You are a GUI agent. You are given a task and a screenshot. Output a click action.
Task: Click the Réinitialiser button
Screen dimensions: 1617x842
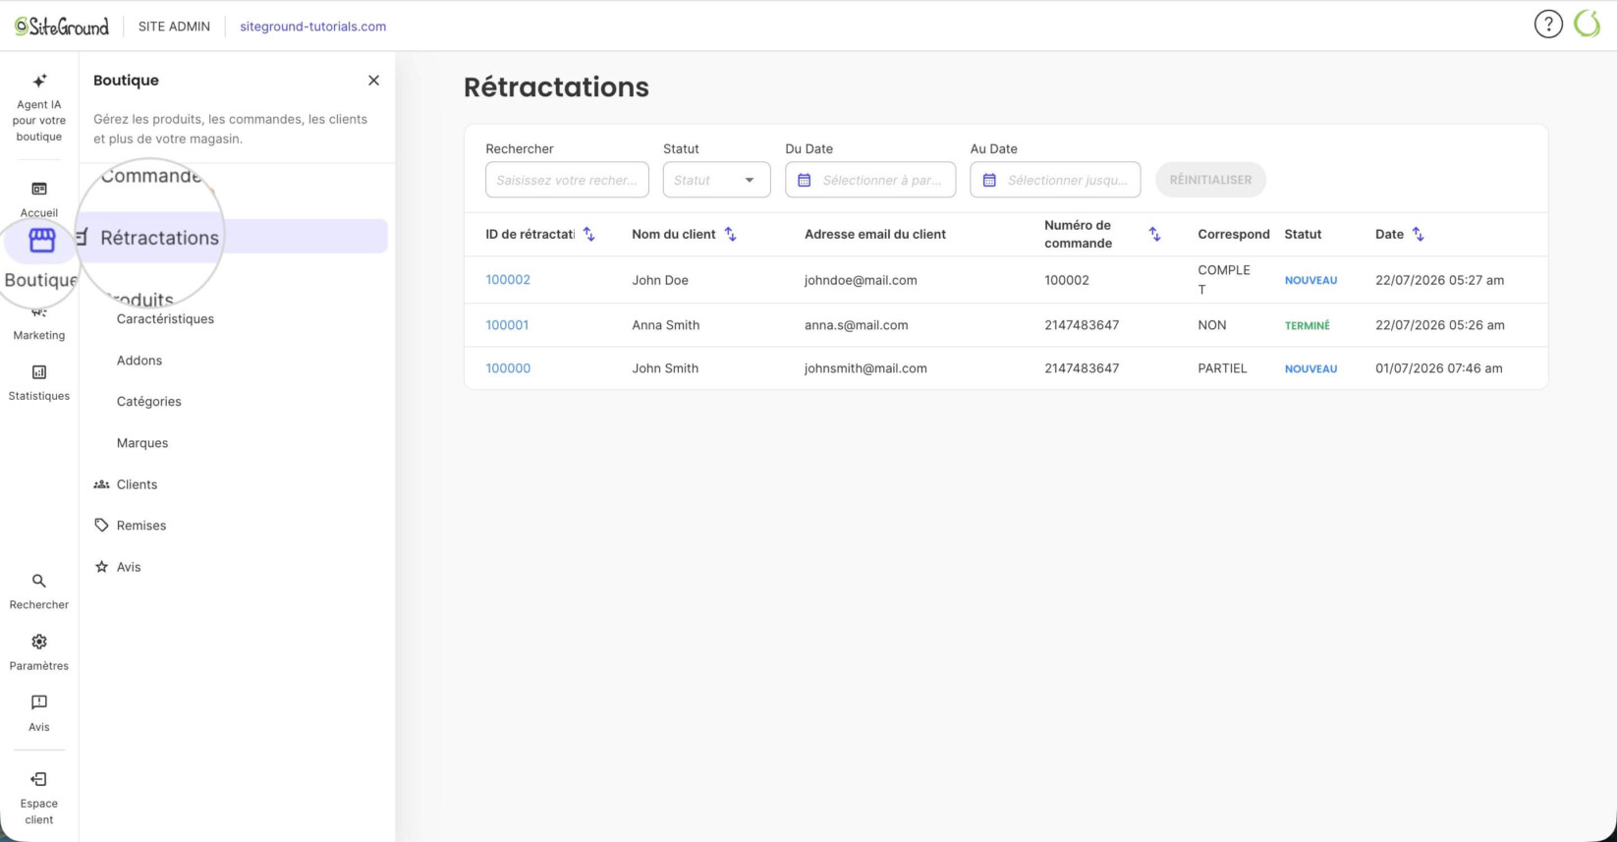pos(1210,180)
